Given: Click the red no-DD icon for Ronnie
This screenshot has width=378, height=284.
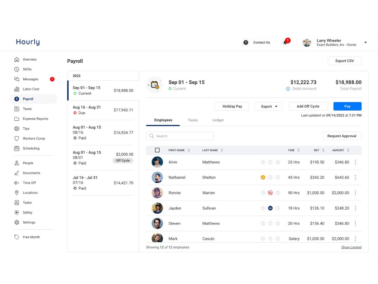Looking at the screenshot, I should click(x=270, y=193).
